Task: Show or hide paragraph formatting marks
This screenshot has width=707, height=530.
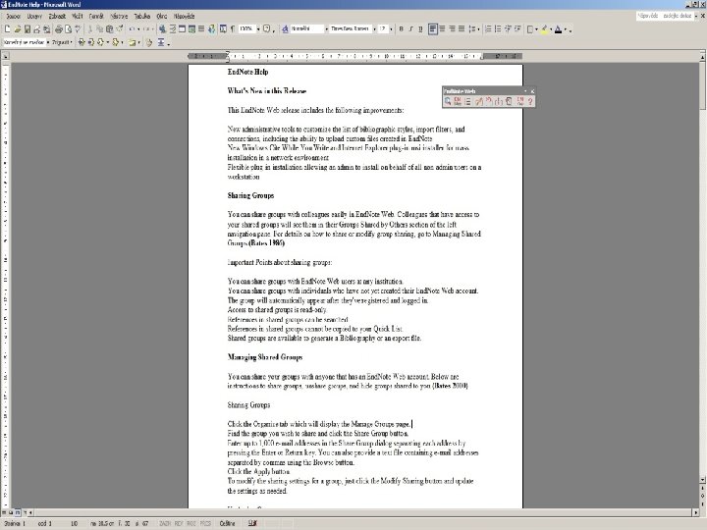Action: [x=233, y=29]
